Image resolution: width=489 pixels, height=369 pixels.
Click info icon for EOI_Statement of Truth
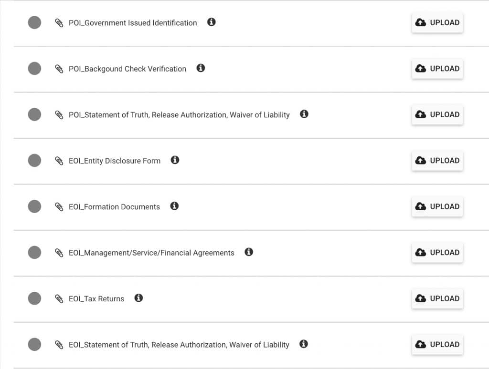click(x=303, y=344)
